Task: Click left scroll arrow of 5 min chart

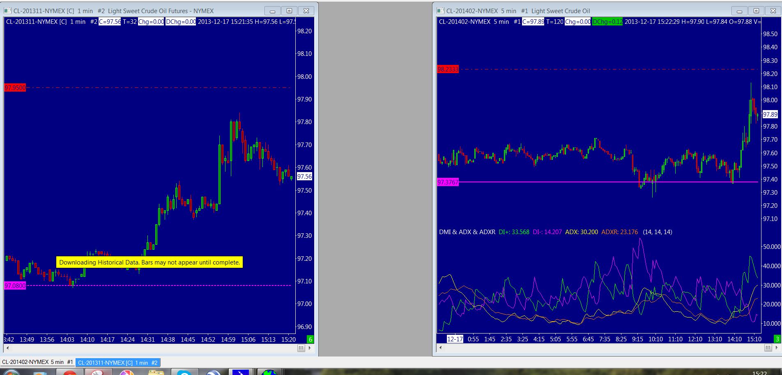Action: point(441,348)
